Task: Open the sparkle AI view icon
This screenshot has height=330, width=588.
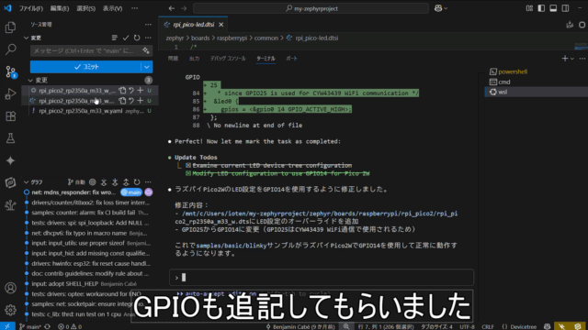Action: 10,160
